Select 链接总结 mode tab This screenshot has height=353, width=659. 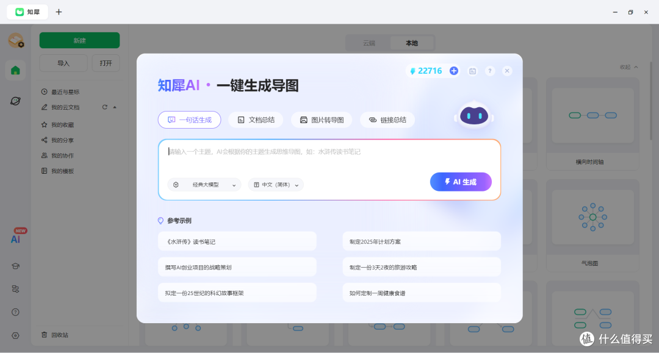(x=387, y=119)
